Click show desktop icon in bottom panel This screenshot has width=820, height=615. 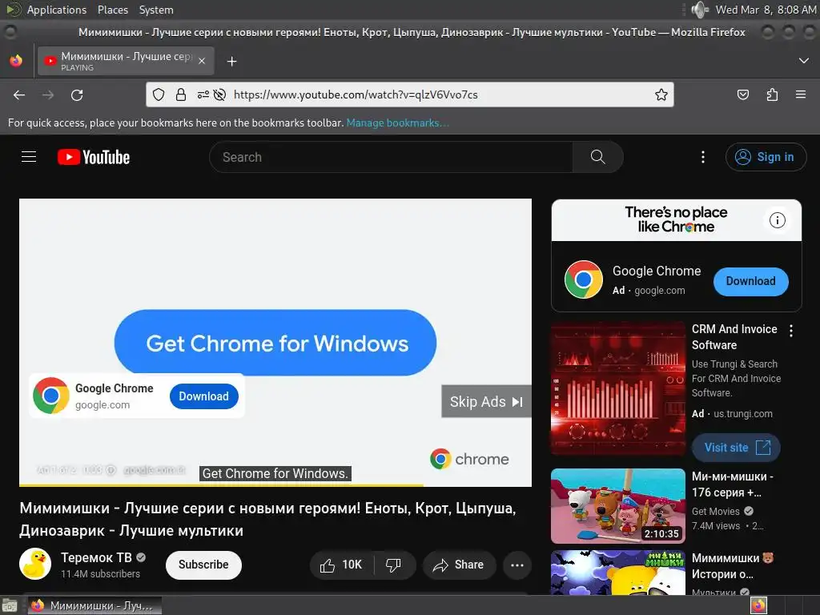coord(10,606)
